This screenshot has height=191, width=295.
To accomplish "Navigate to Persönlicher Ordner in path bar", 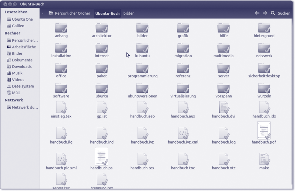I will click(69, 13).
